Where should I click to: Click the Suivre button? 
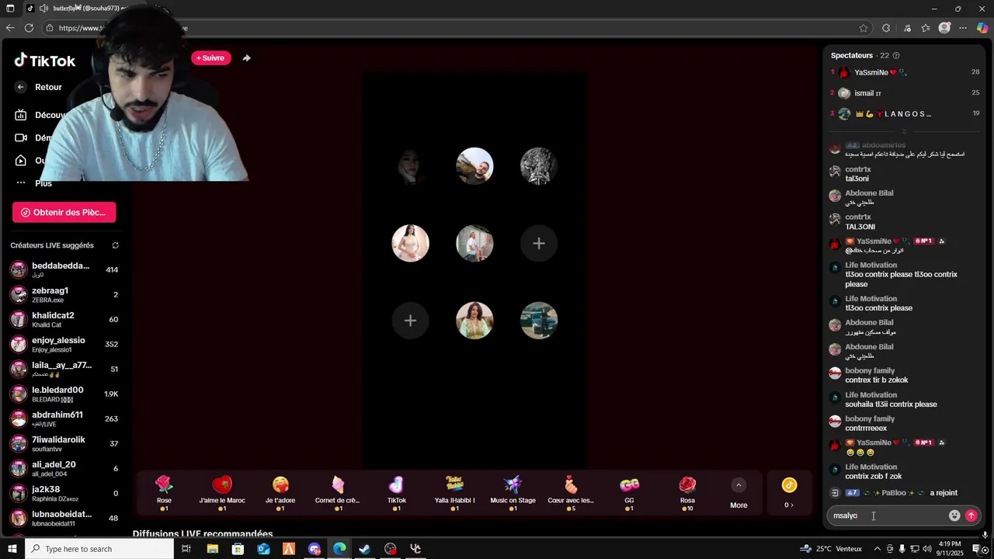[x=210, y=58]
